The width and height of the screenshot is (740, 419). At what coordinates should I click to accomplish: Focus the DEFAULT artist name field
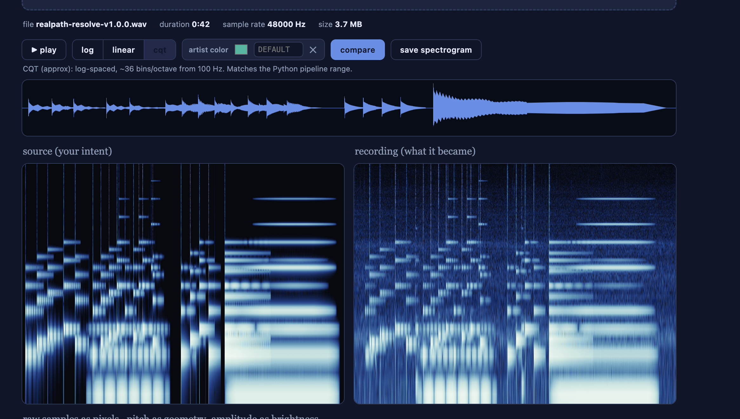point(278,50)
